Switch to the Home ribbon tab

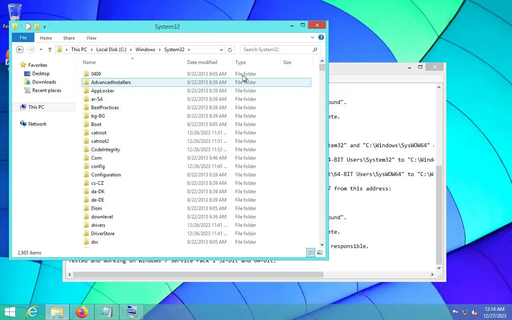[x=46, y=38]
